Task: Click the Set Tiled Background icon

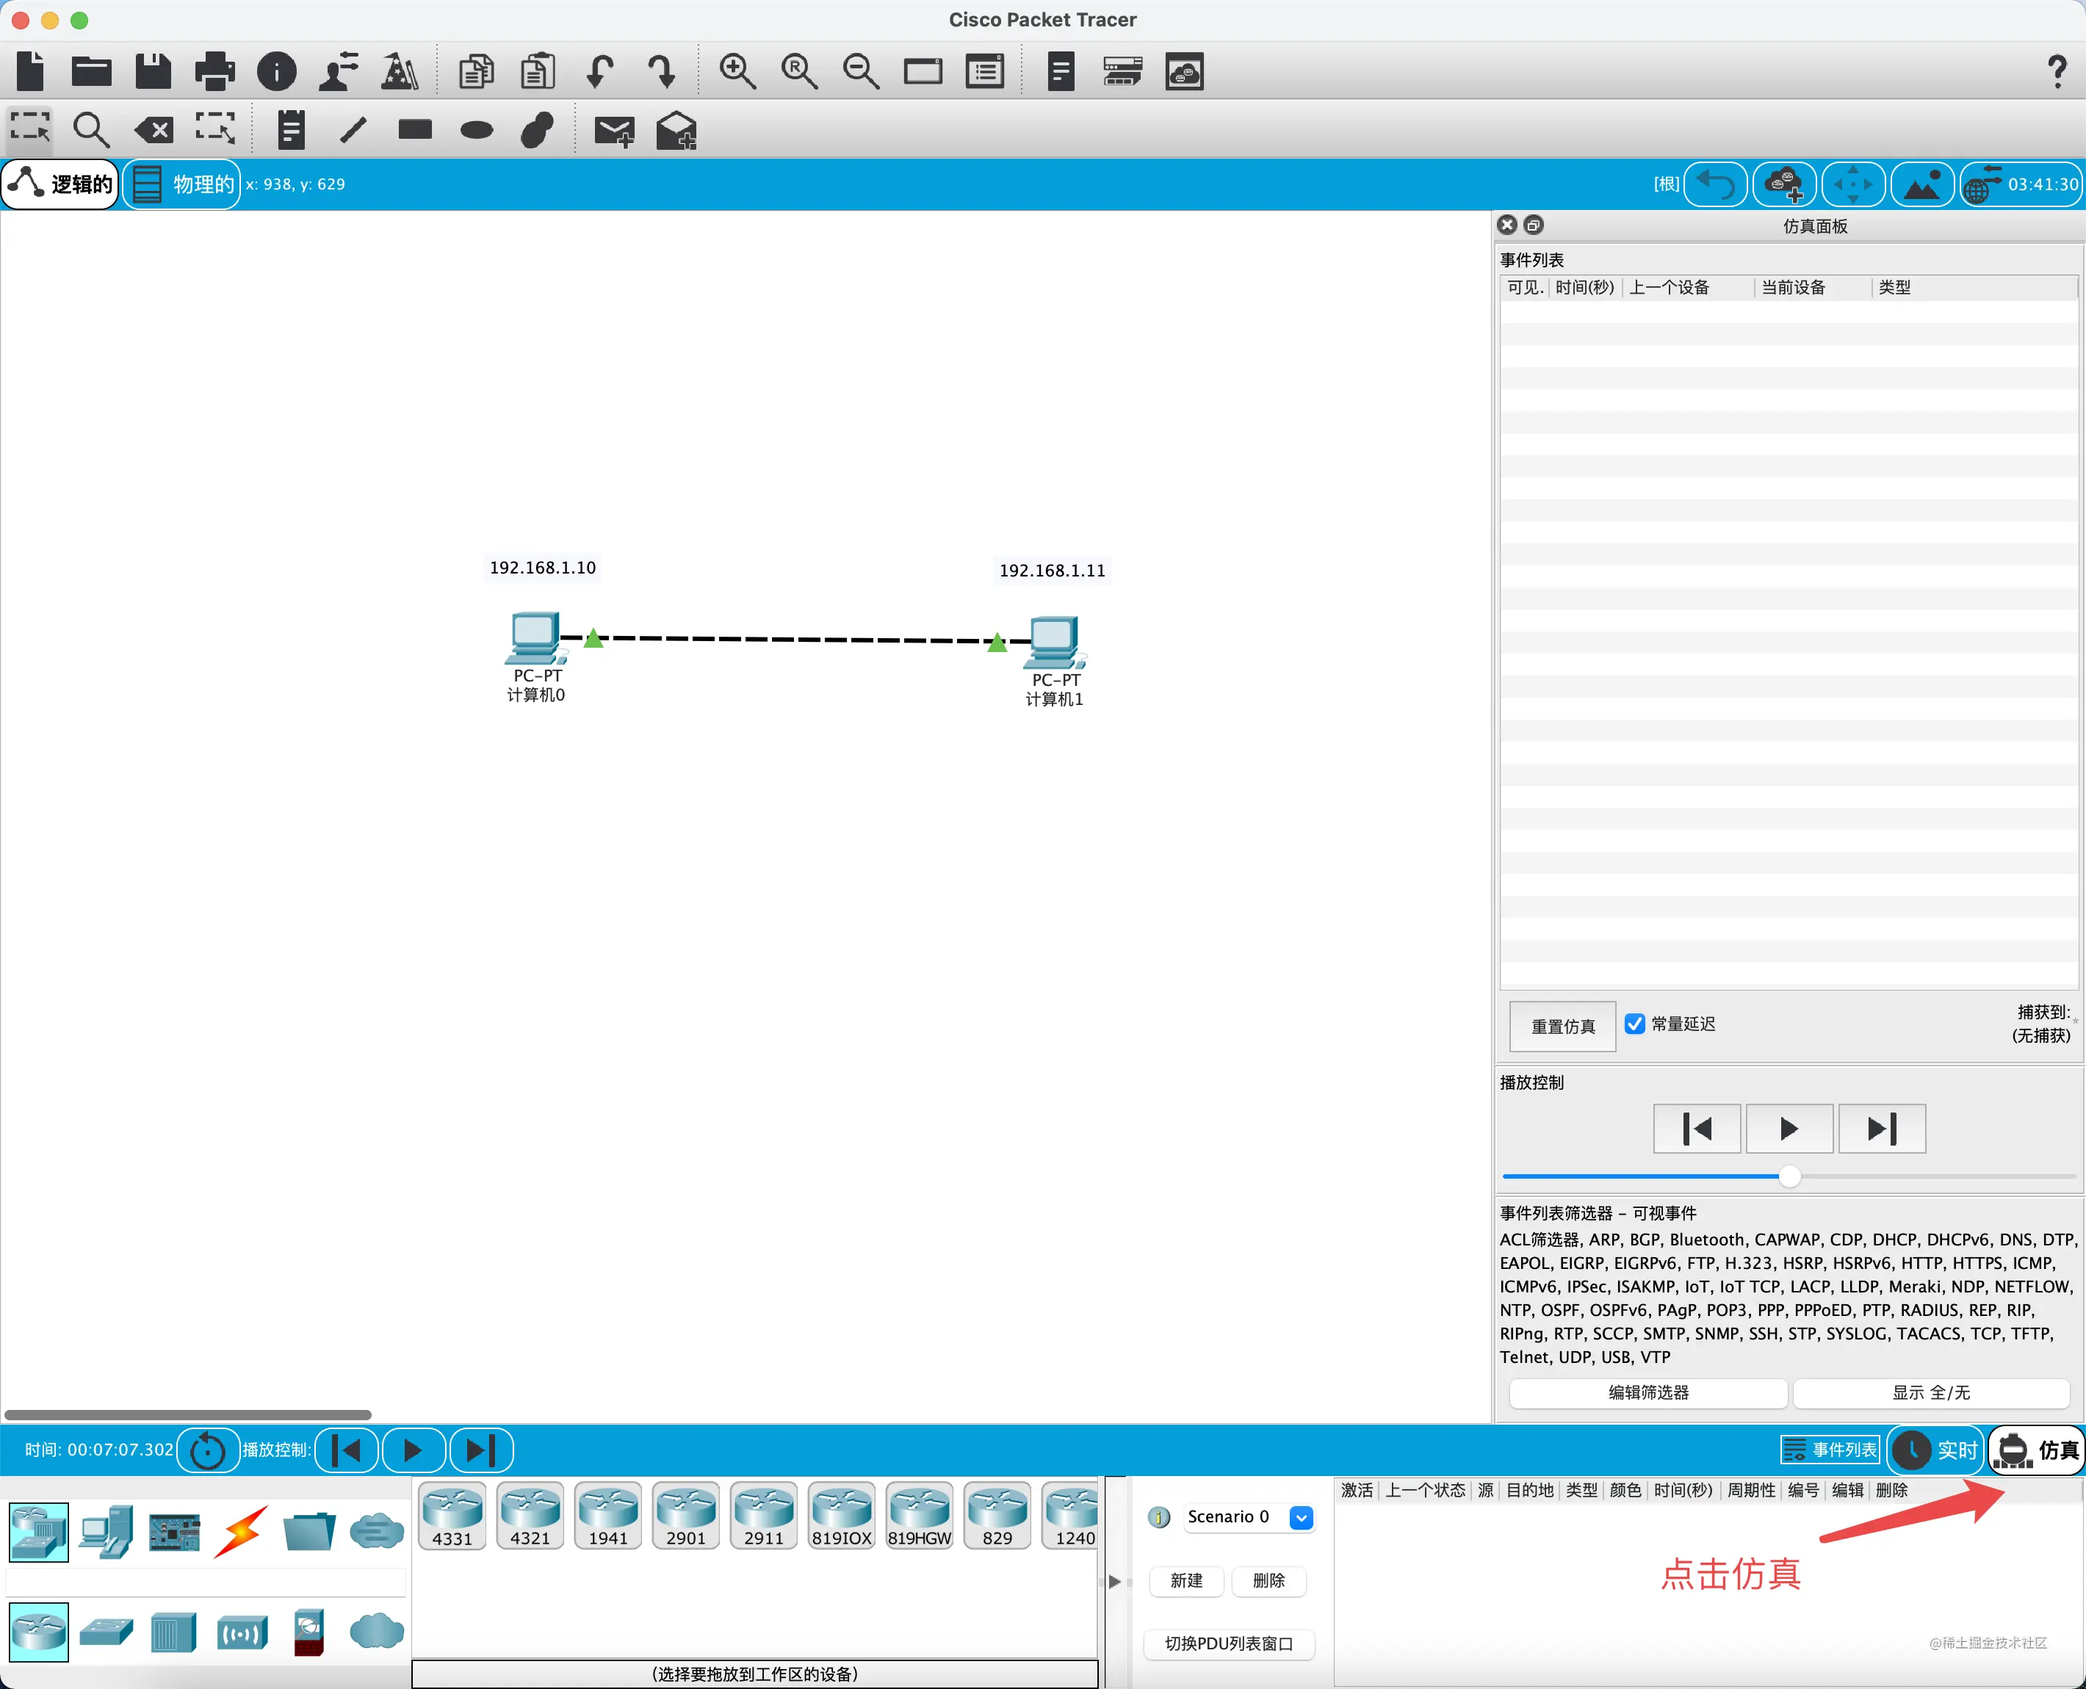Action: click(x=1921, y=184)
